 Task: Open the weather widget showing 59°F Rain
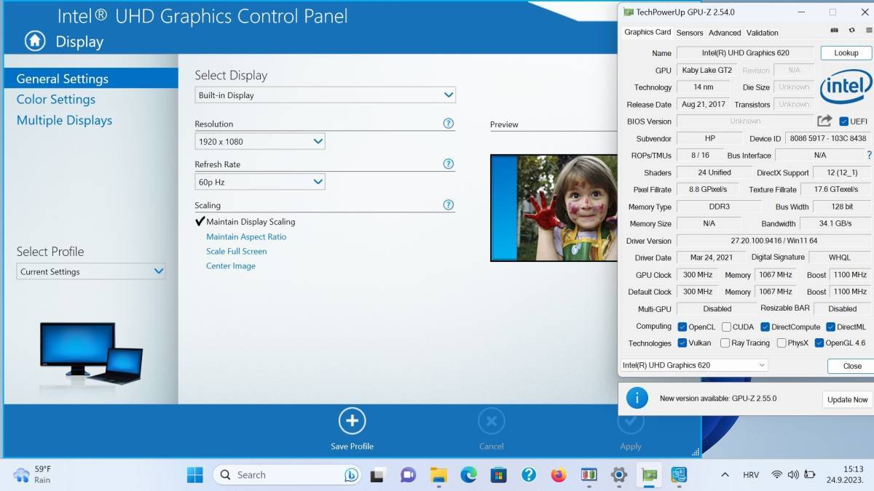coord(34,475)
